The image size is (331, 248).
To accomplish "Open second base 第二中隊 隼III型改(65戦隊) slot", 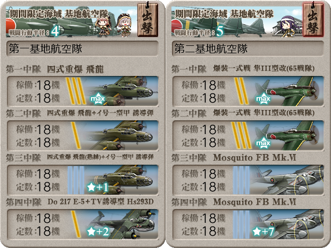I will click(248, 136).
